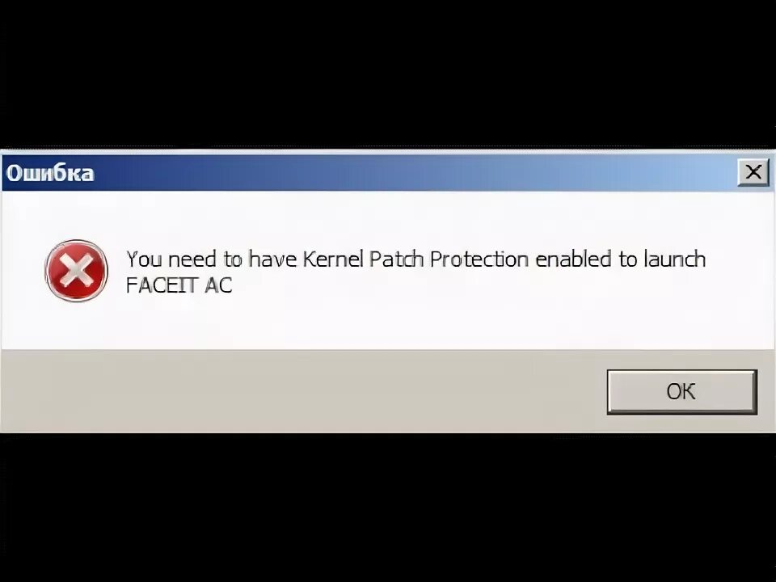The width and height of the screenshot is (776, 582).
Task: Click the black area above the dialog
Action: 388,74
